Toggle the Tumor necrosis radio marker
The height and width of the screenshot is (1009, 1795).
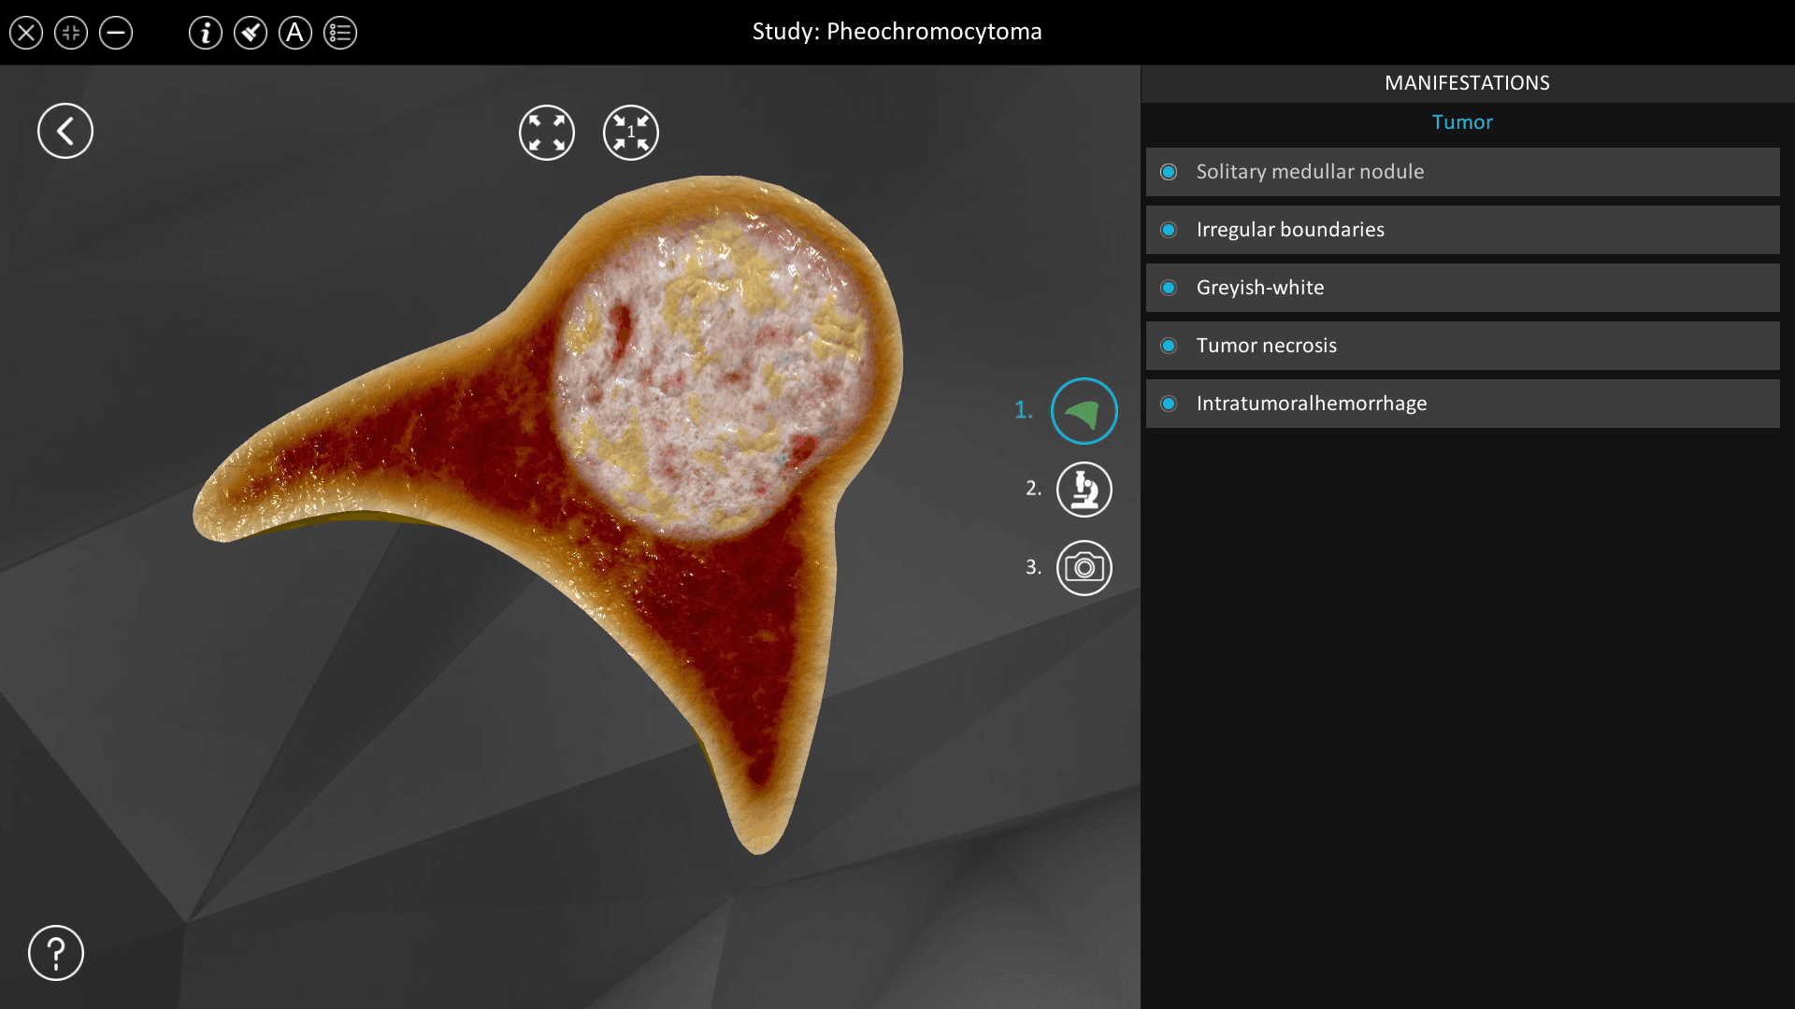[1169, 346]
